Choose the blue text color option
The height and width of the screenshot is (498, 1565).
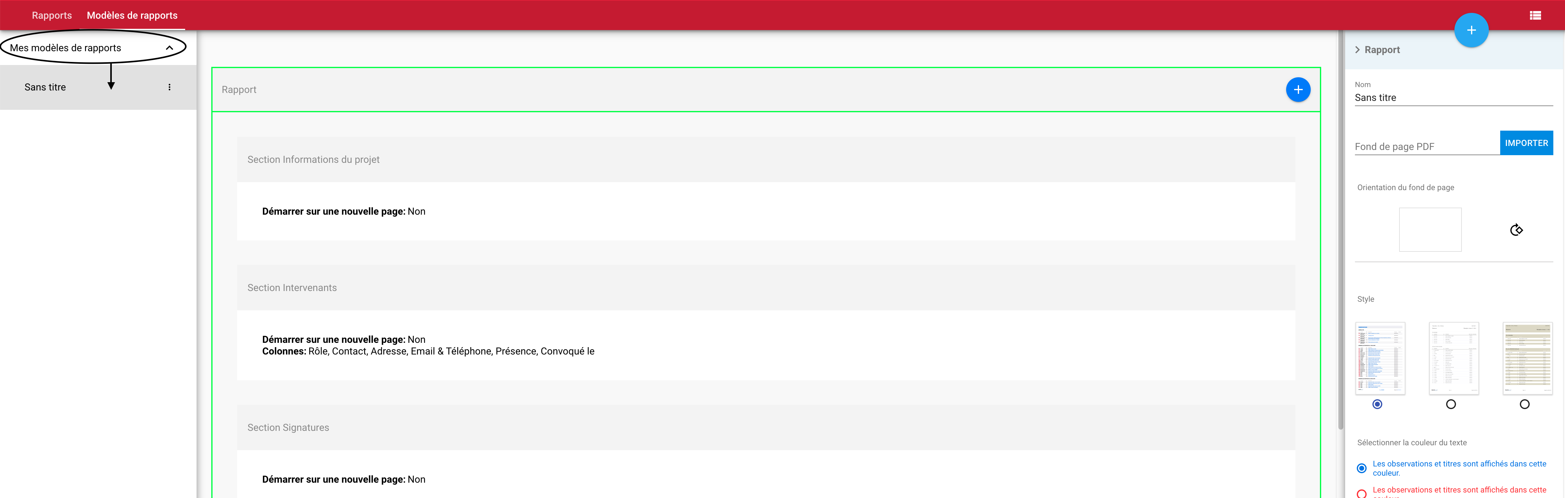(x=1361, y=468)
